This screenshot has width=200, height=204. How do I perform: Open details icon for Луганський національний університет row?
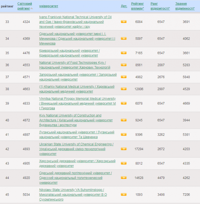(x=124, y=134)
